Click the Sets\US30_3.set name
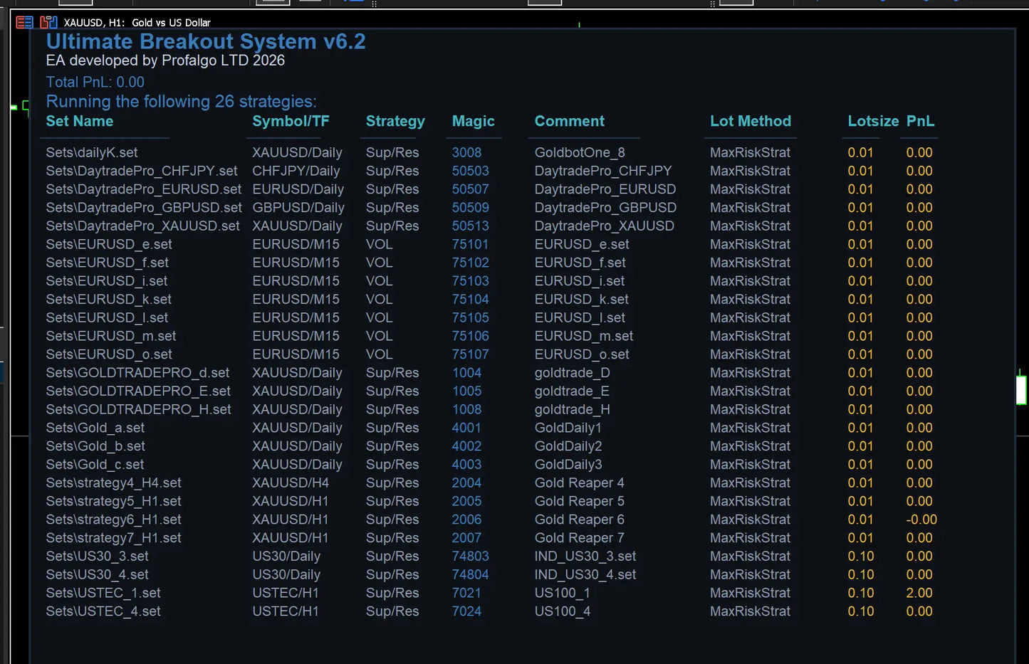This screenshot has height=664, width=1029. point(98,557)
